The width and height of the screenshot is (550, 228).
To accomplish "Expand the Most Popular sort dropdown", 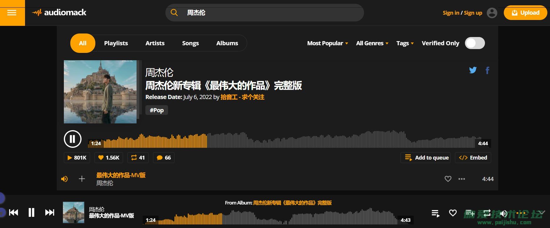I will (x=327, y=43).
